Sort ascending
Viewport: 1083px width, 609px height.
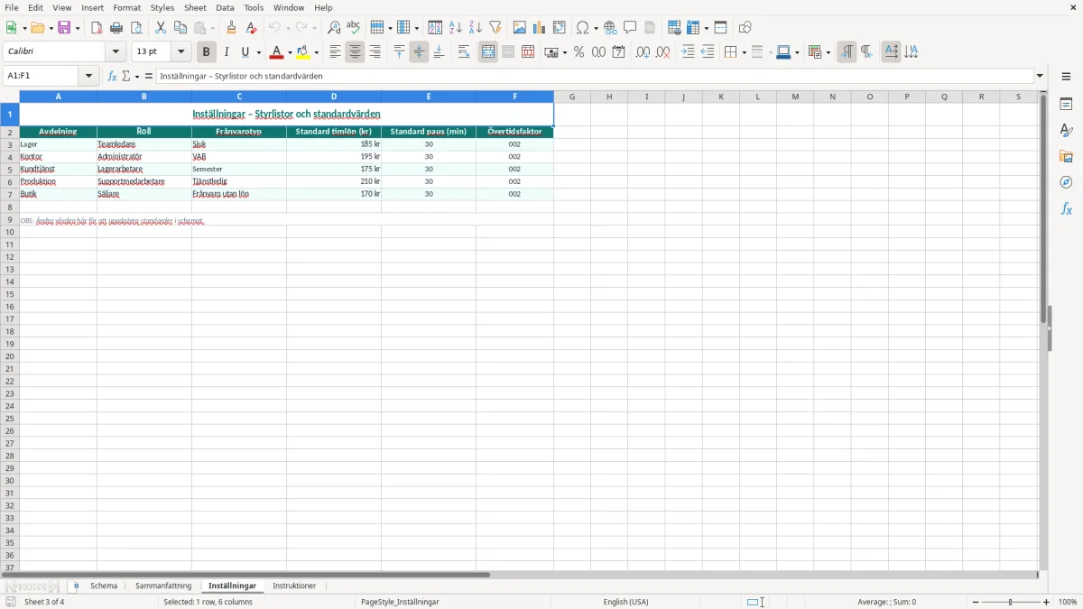click(455, 28)
